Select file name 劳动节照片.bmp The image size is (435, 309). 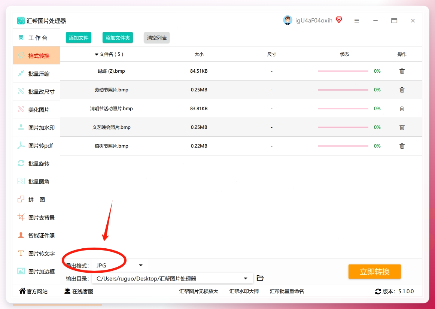click(x=111, y=90)
